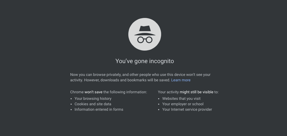
Task: Click the "You've gone incognito" heading
Action: pos(145,61)
